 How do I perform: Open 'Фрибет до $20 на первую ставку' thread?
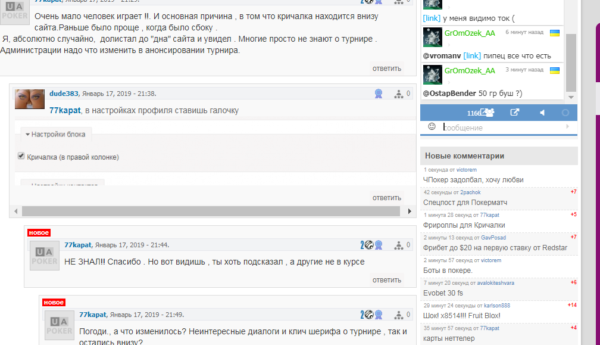495,248
